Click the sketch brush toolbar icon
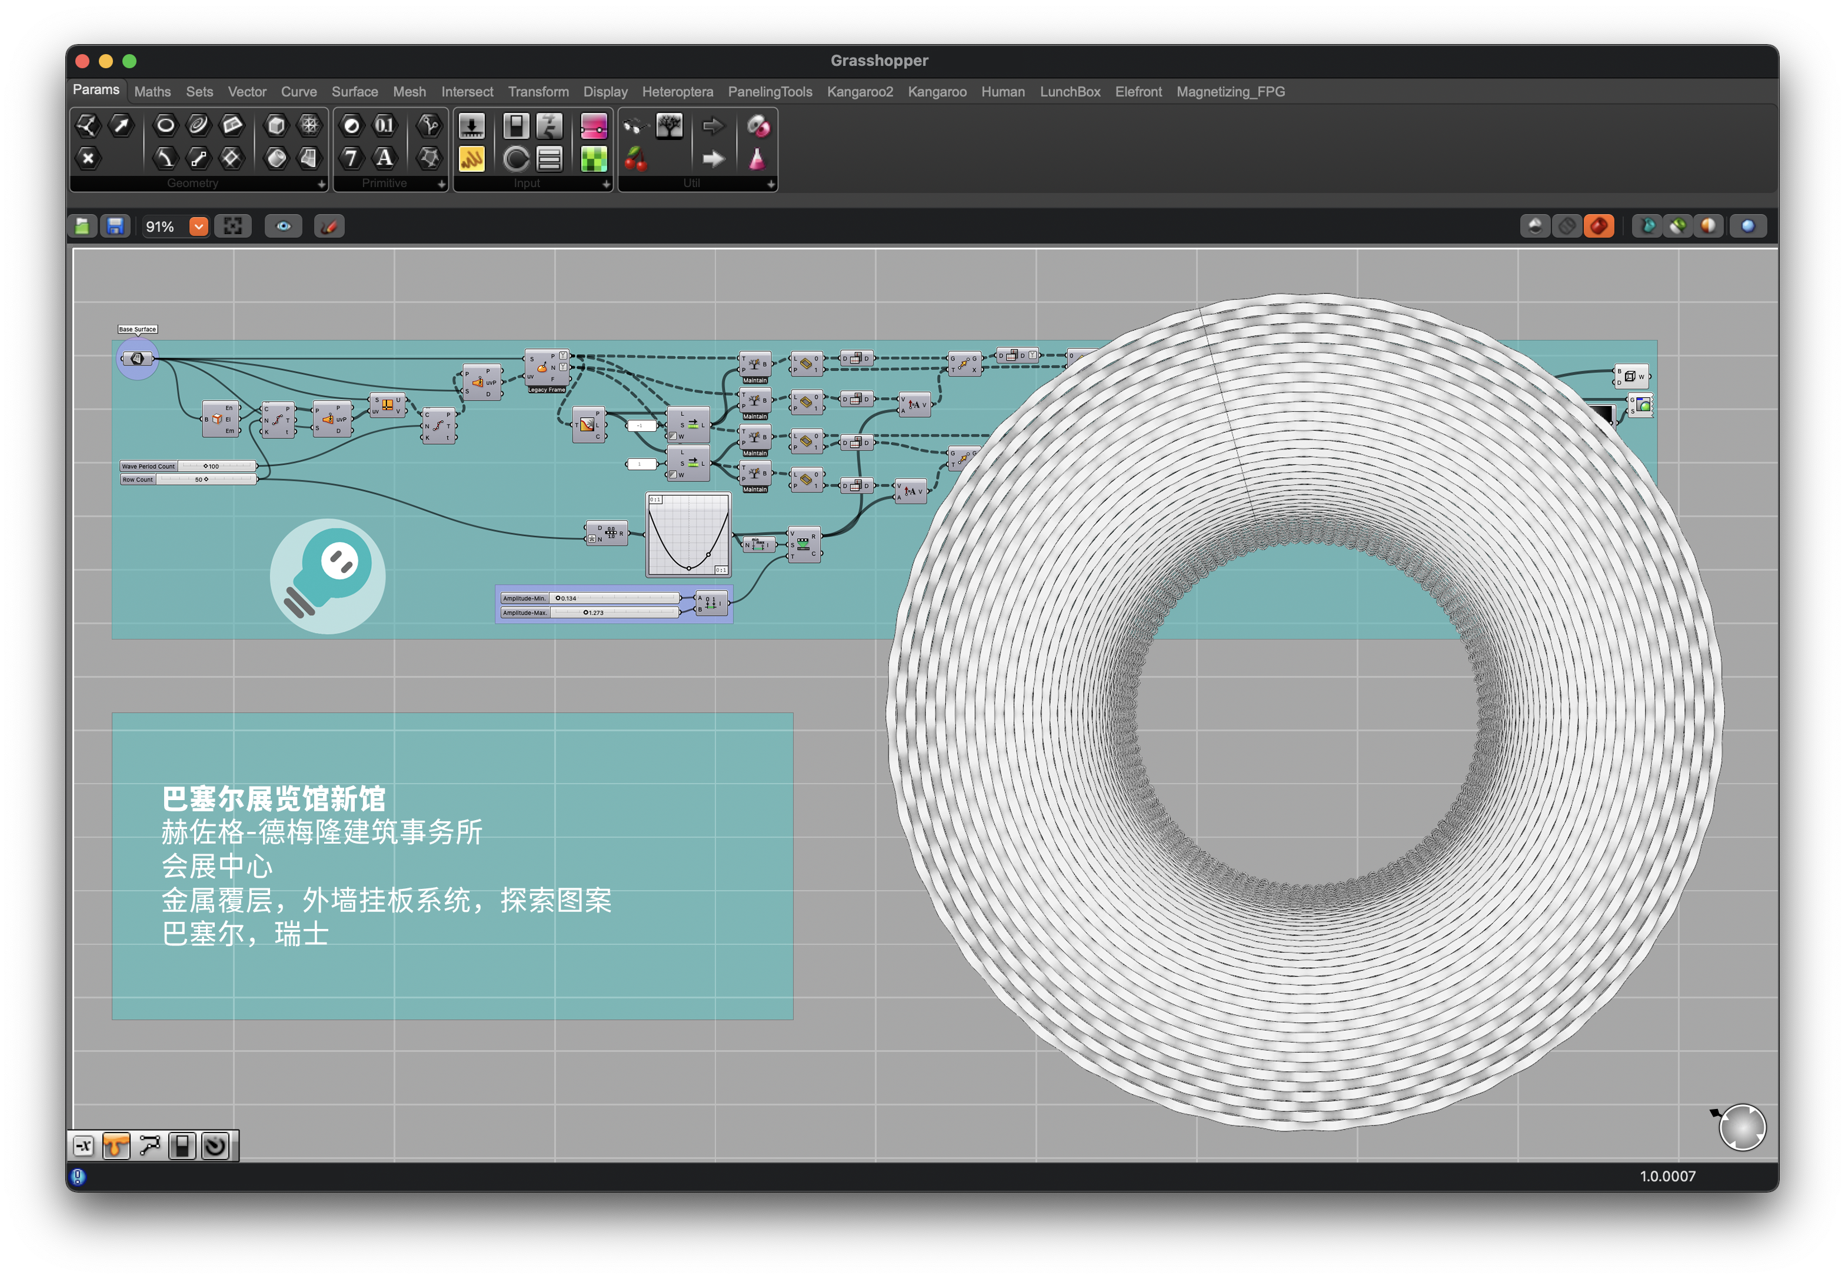This screenshot has height=1279, width=1845. click(x=329, y=227)
